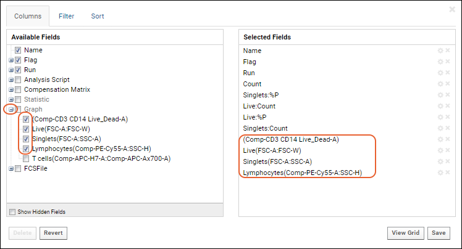462x249 pixels.
Task: Open gear settings for Singlets:Count
Action: pyautogui.click(x=440, y=128)
